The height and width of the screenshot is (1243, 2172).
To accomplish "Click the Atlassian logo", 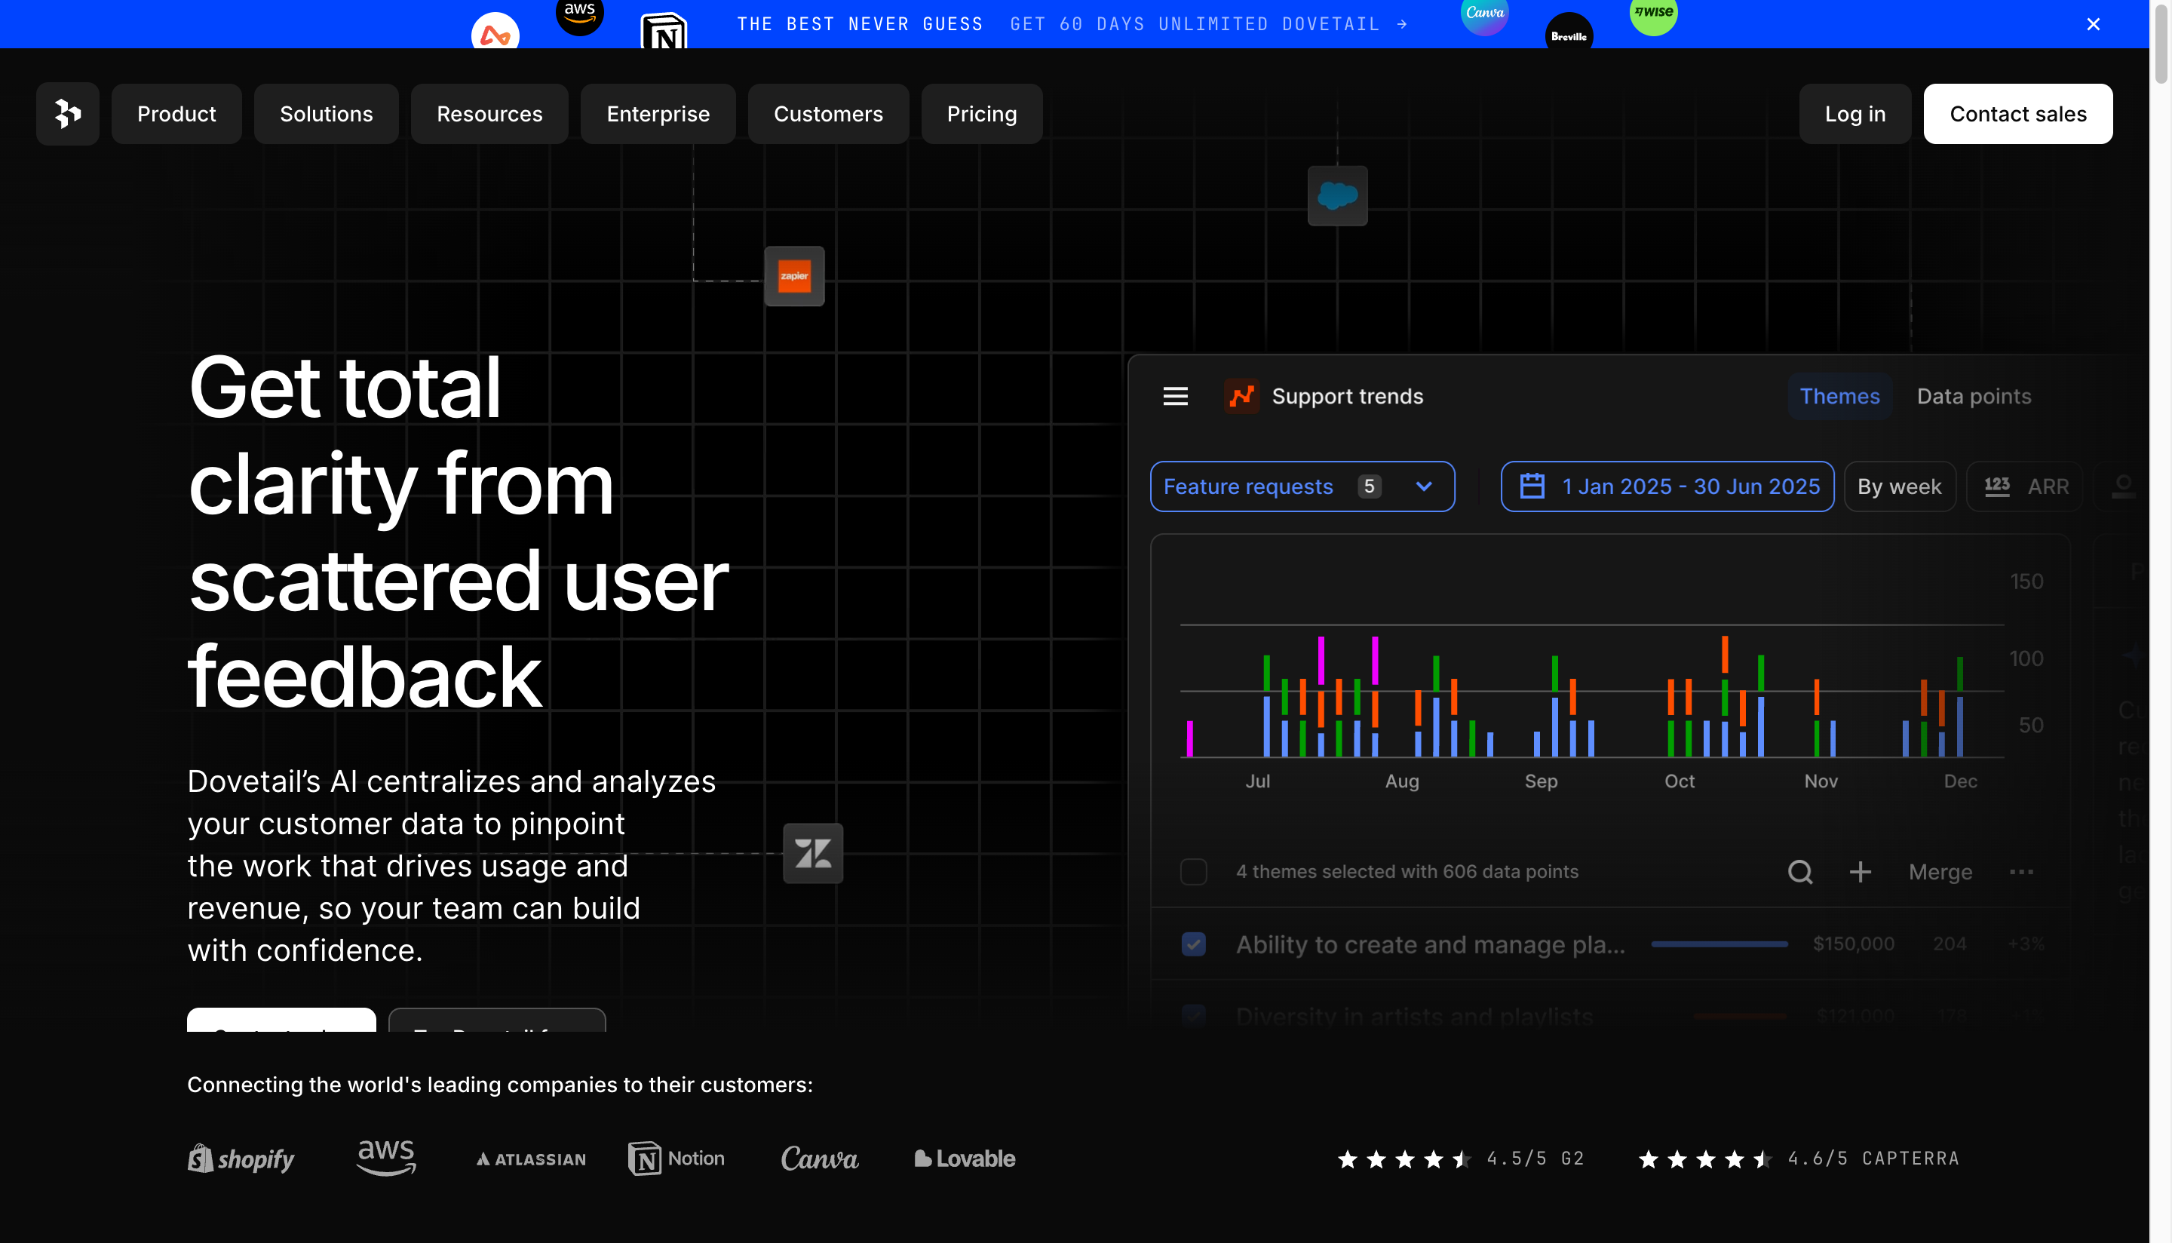I will pos(531,1159).
